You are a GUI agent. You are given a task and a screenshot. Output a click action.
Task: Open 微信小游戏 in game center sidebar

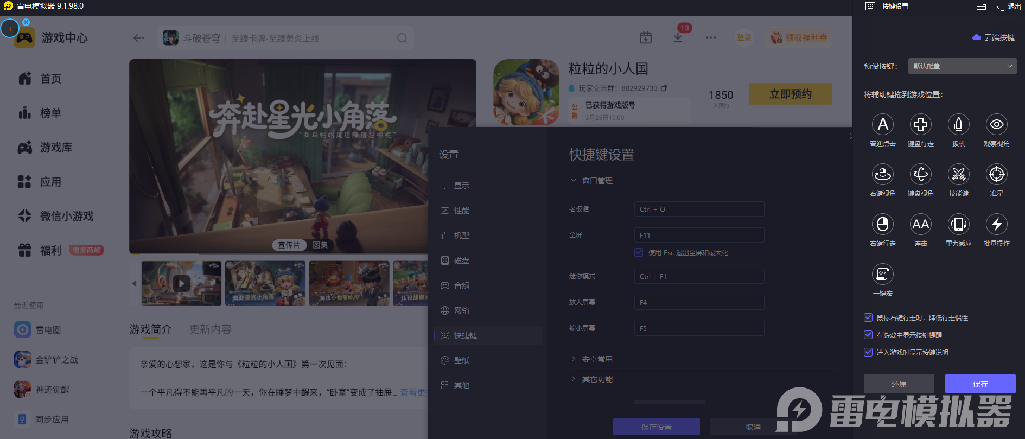coord(56,216)
